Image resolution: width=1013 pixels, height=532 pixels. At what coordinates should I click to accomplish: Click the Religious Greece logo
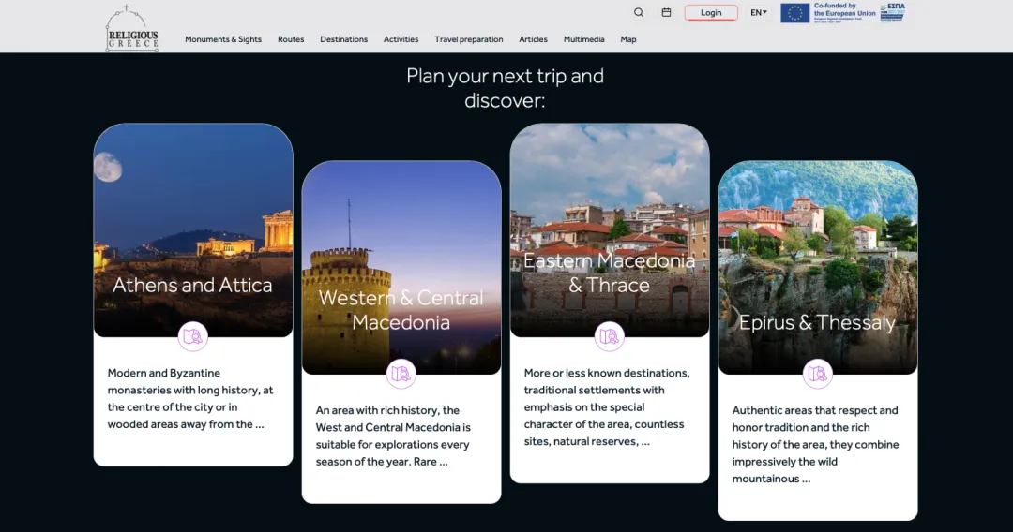132,29
